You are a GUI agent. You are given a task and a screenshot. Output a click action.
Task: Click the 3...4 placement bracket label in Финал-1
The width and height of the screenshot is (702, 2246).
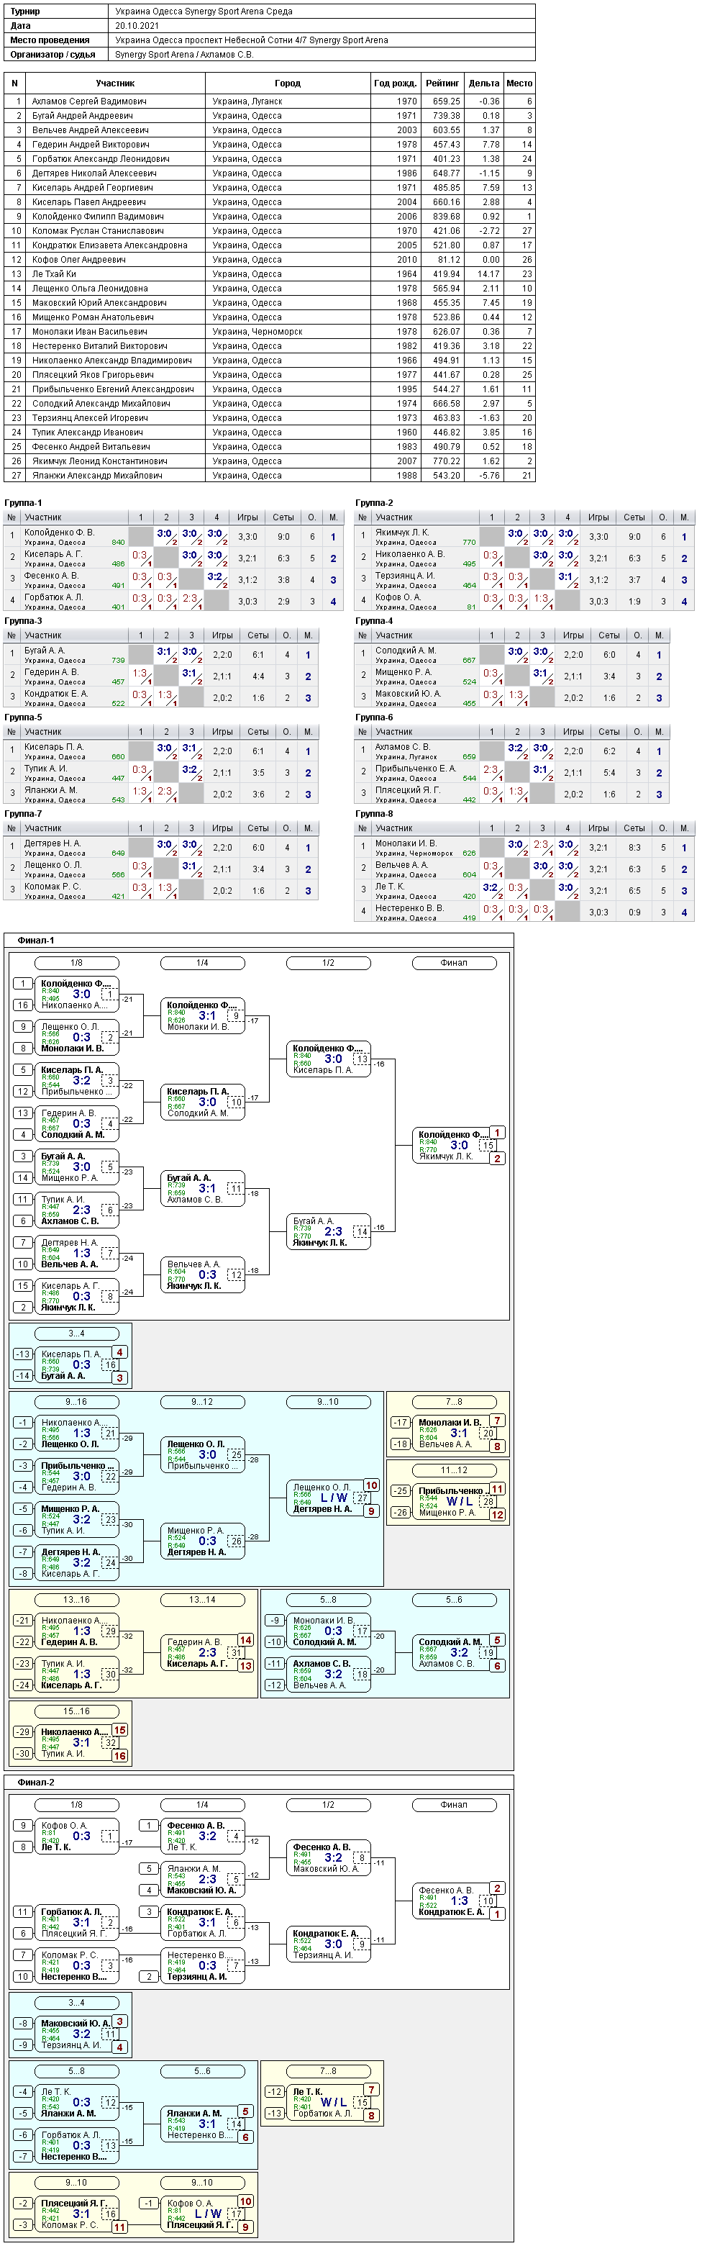(77, 1333)
